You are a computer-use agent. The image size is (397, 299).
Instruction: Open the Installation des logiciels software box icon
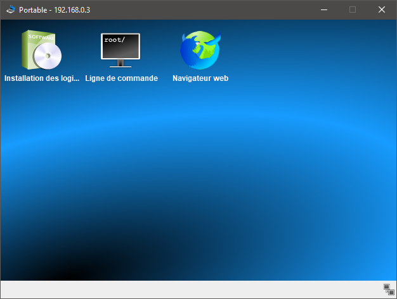point(42,50)
